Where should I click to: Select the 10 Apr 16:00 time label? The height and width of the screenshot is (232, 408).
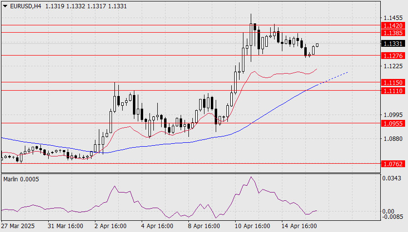252,226
